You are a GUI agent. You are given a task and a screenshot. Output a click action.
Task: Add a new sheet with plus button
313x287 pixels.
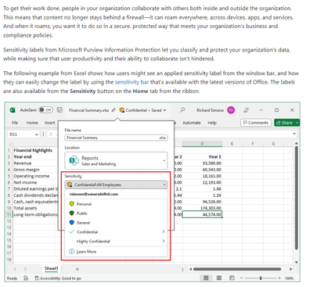click(x=77, y=269)
